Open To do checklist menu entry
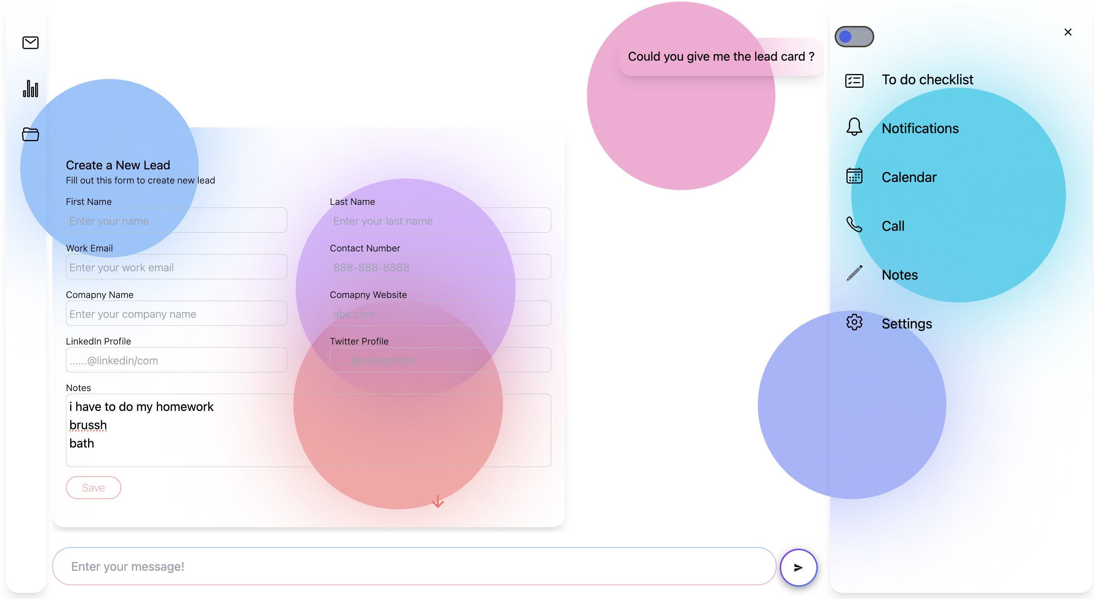 tap(927, 79)
